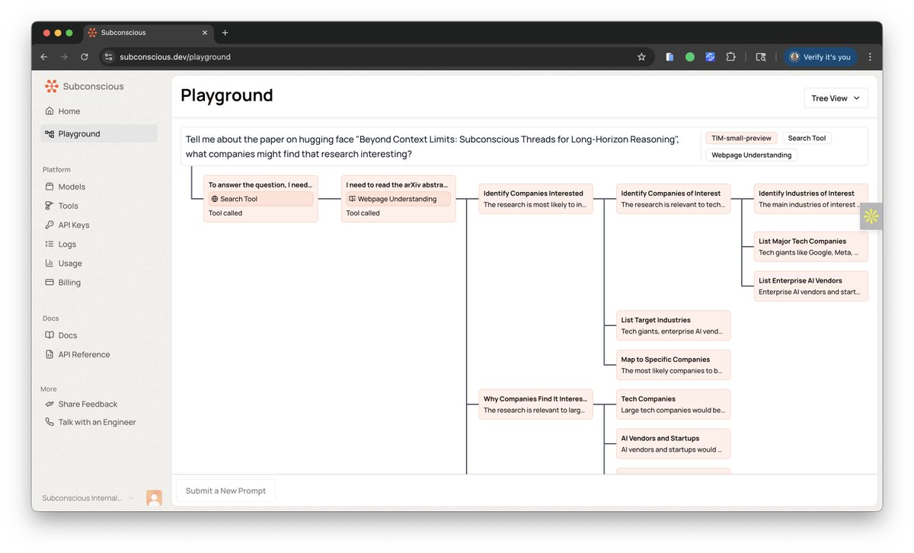Click the browser back arrow
This screenshot has height=553, width=914.
pyautogui.click(x=44, y=57)
